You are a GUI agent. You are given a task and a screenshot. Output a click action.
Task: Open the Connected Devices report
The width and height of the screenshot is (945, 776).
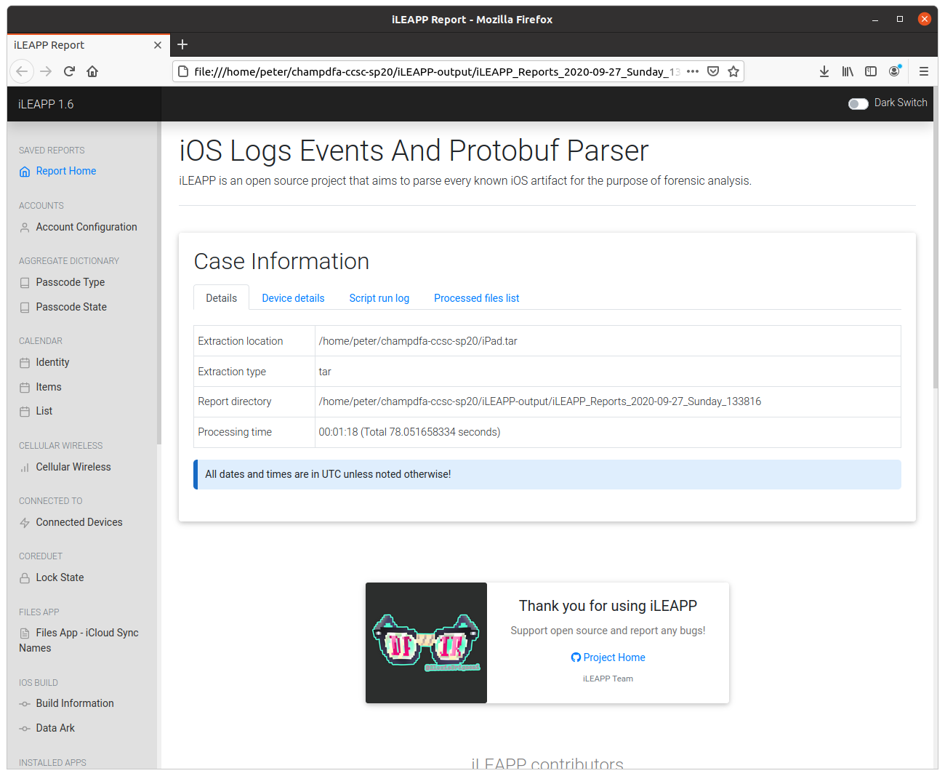[79, 522]
